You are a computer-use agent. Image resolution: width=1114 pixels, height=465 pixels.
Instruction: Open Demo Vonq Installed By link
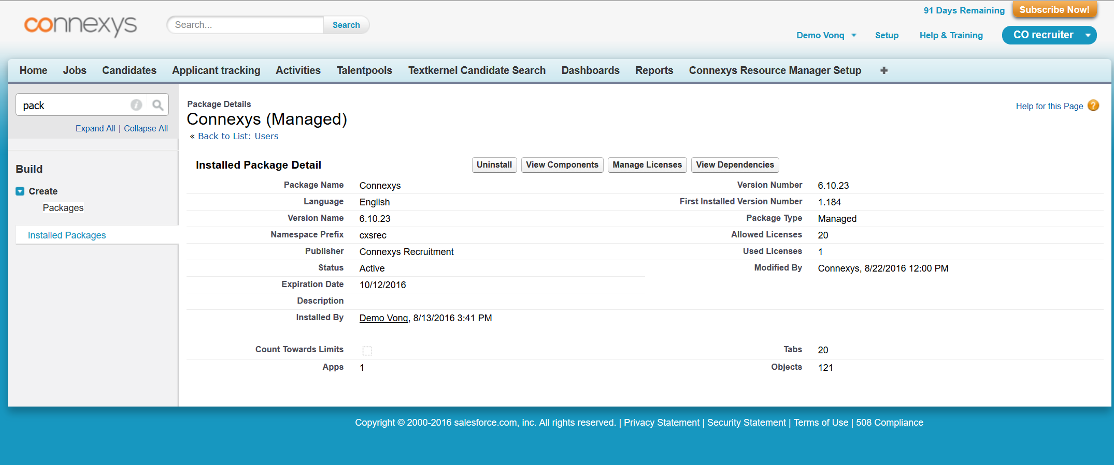[384, 318]
